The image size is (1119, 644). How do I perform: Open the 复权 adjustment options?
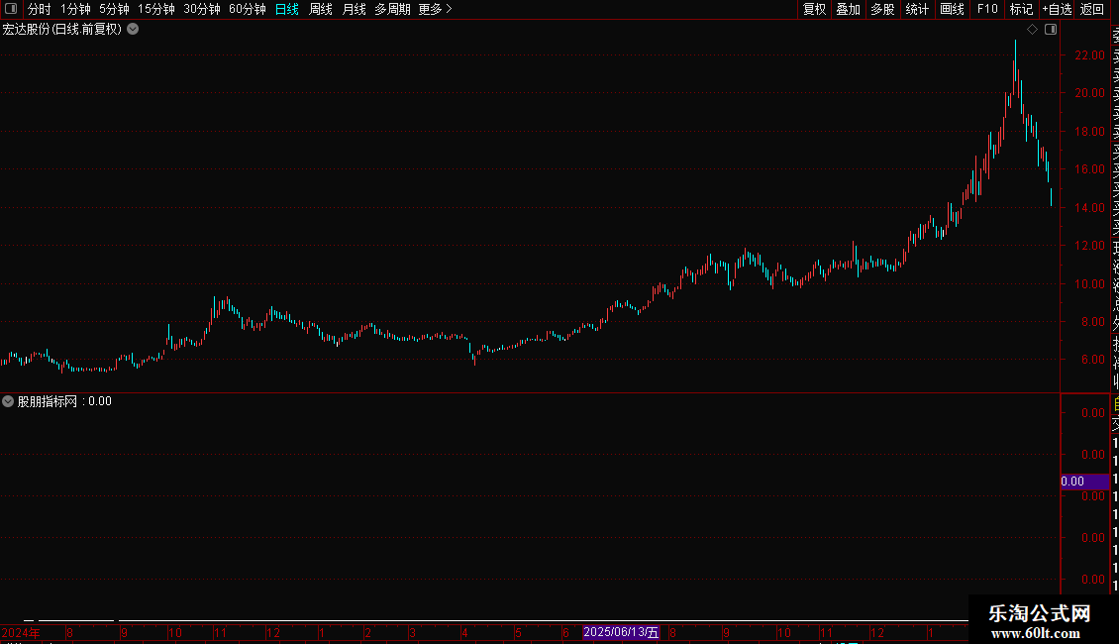(814, 9)
